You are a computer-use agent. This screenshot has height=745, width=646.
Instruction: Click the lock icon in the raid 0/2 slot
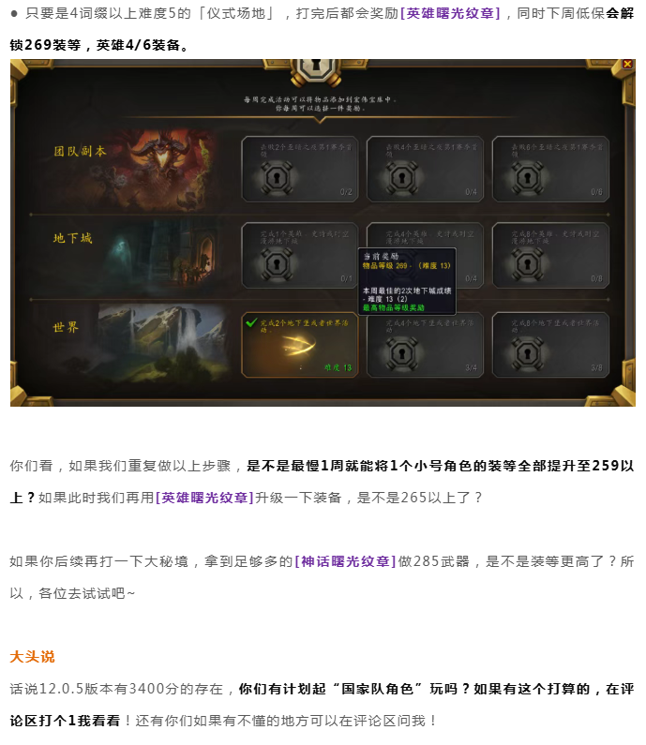click(278, 178)
